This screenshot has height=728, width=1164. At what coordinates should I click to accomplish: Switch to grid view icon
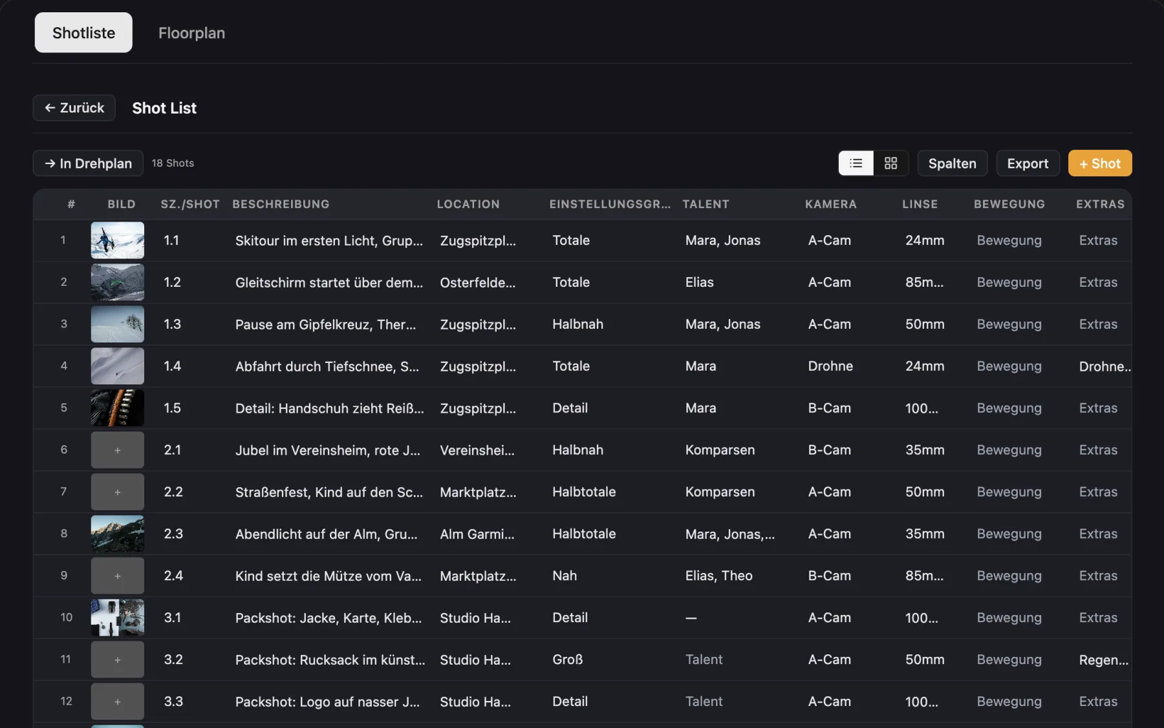890,163
